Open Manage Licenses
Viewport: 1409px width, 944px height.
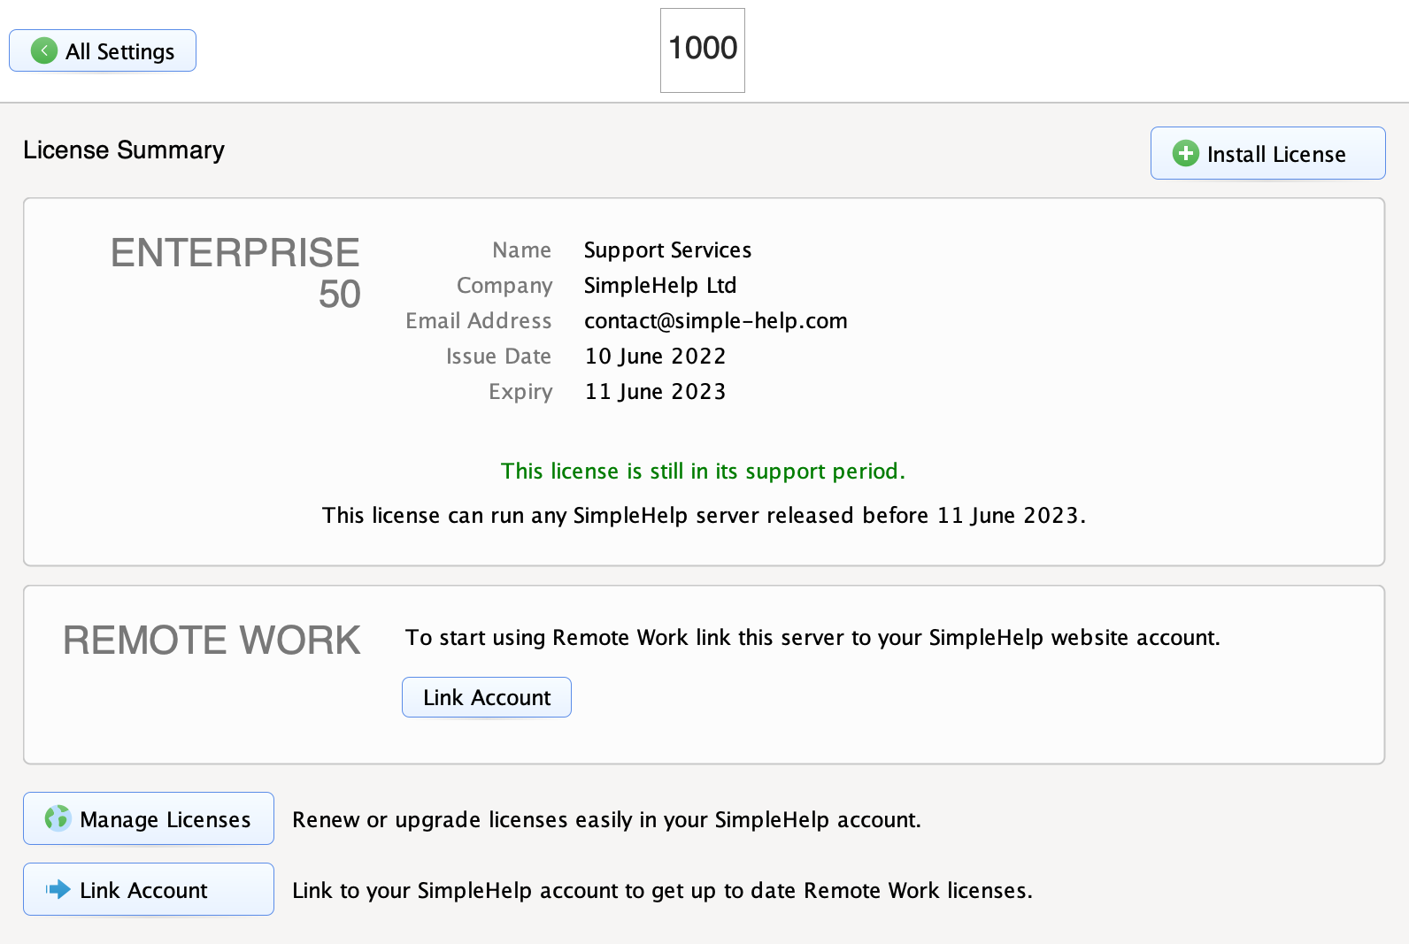(x=149, y=818)
